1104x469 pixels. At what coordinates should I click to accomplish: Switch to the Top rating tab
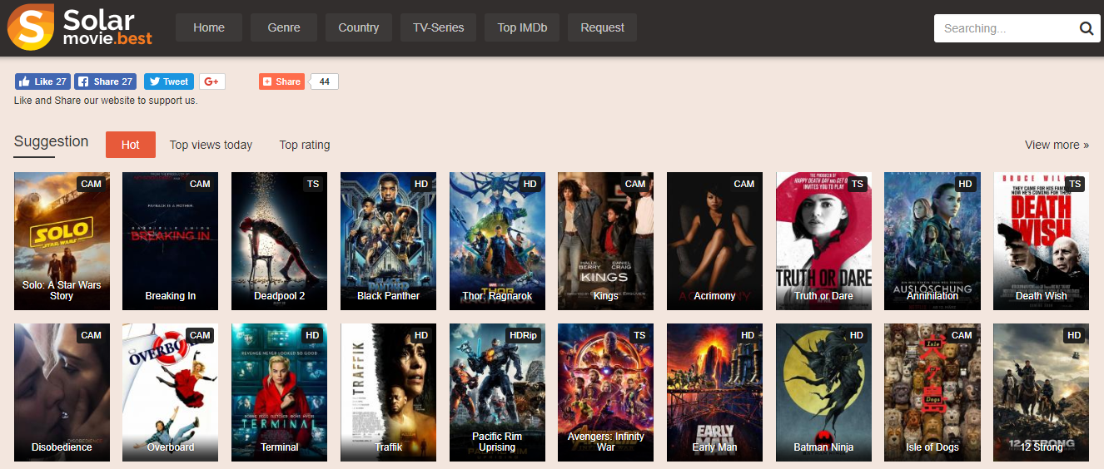pyautogui.click(x=305, y=145)
